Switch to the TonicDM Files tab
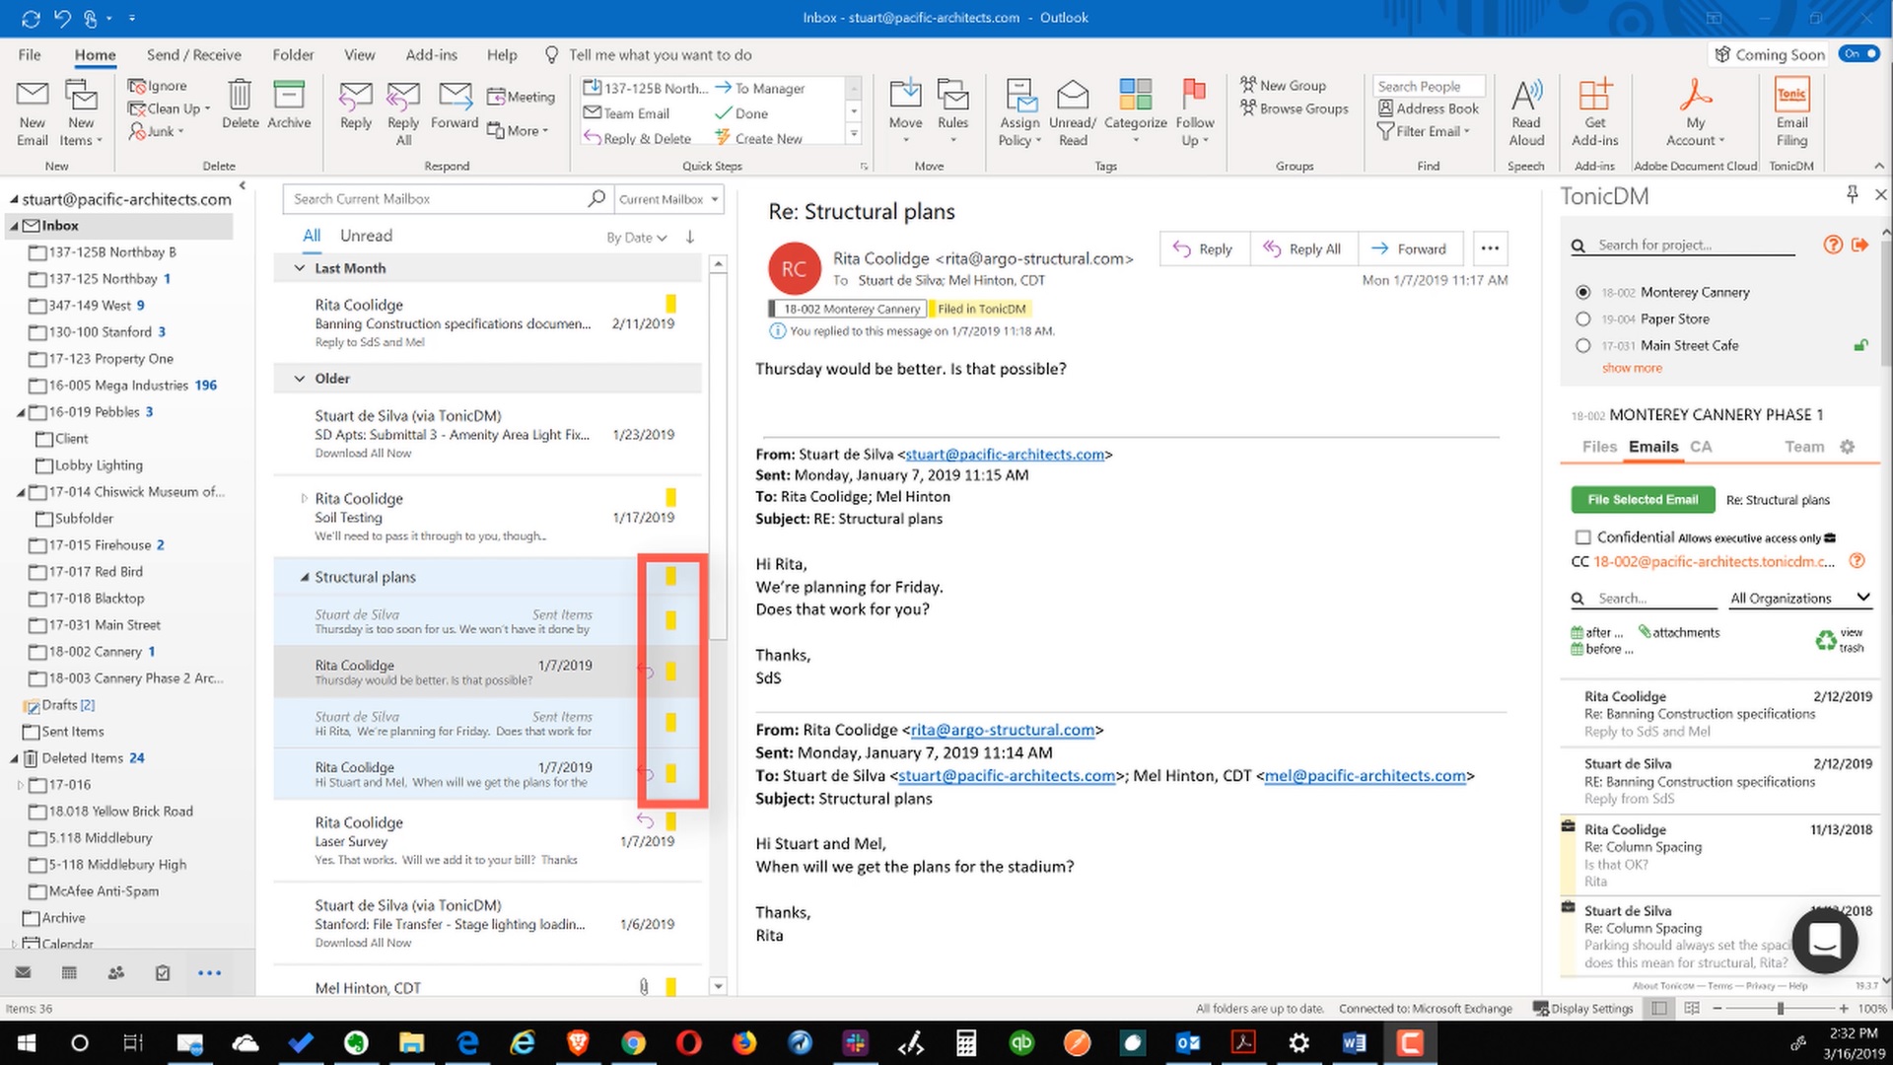The width and height of the screenshot is (1893, 1065). 1599,447
